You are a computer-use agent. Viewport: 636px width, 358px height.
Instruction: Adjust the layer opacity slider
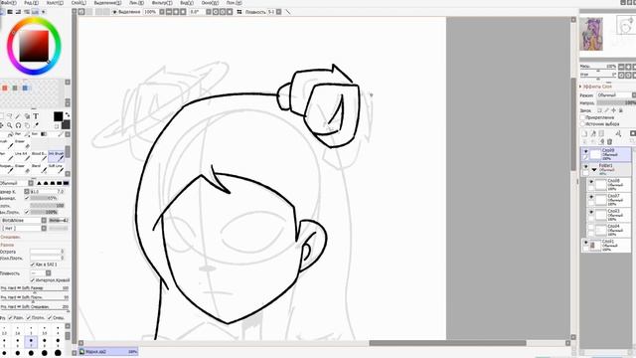coord(616,103)
